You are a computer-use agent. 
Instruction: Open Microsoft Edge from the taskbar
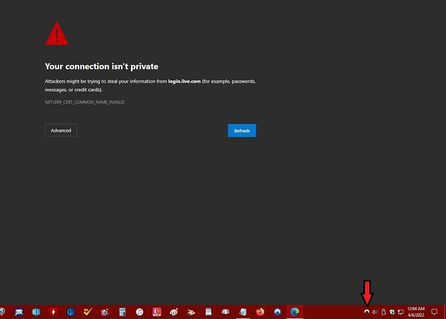[295, 312]
